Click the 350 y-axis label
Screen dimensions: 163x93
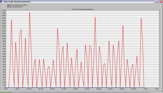point(4,69)
